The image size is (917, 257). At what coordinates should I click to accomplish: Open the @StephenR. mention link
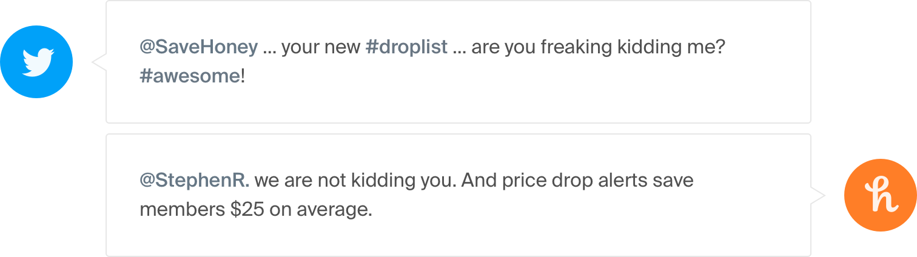pos(195,181)
